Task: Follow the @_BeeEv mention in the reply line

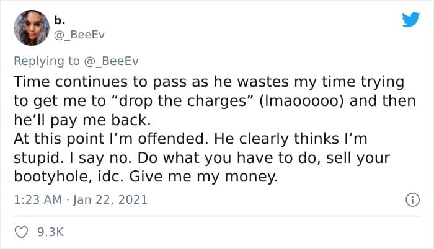Action: [x=110, y=60]
